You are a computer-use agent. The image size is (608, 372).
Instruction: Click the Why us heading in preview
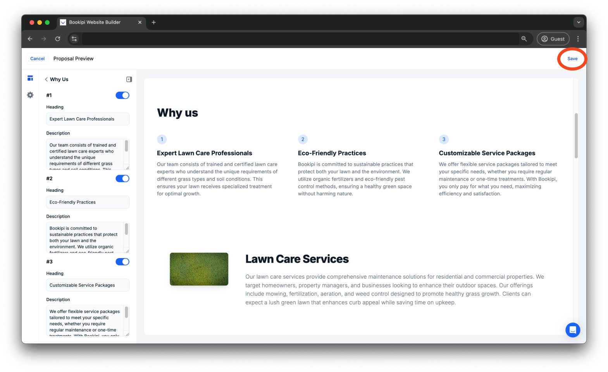[177, 113]
